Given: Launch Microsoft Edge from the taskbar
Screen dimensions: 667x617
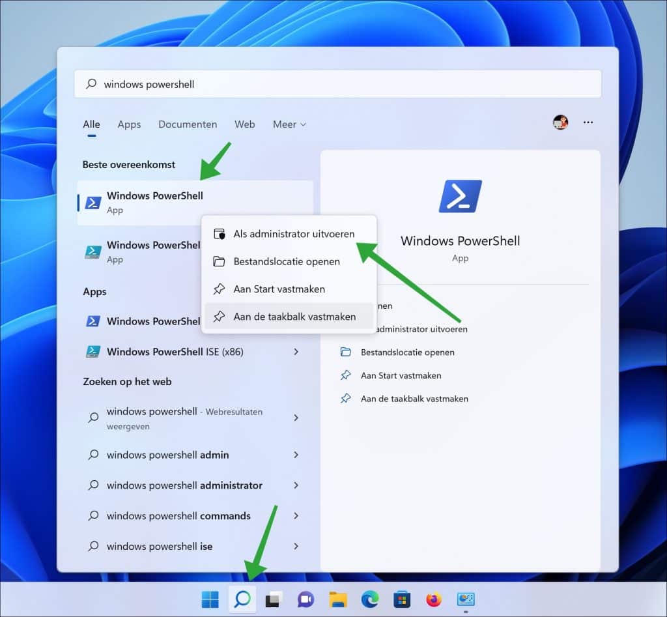Looking at the screenshot, I should 370,598.
